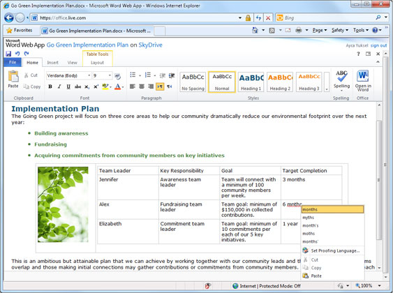This screenshot has height=293, width=393.
Task: Clear formatting icon in Font group
Action: pos(117,75)
